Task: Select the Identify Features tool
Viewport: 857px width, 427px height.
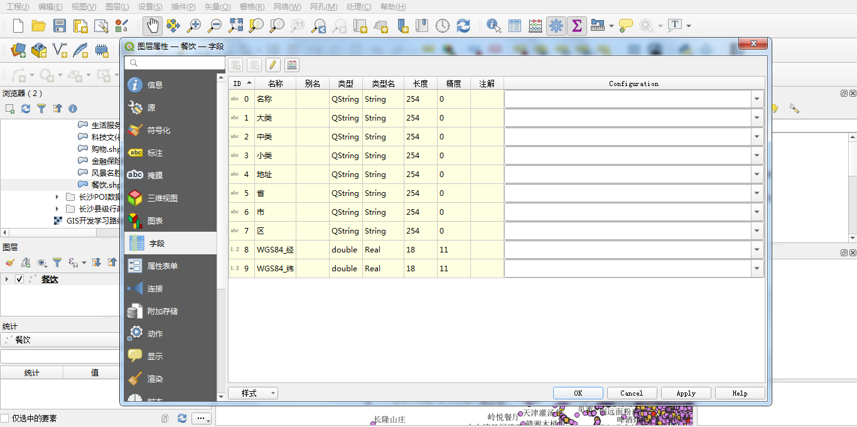Action: coord(494,26)
